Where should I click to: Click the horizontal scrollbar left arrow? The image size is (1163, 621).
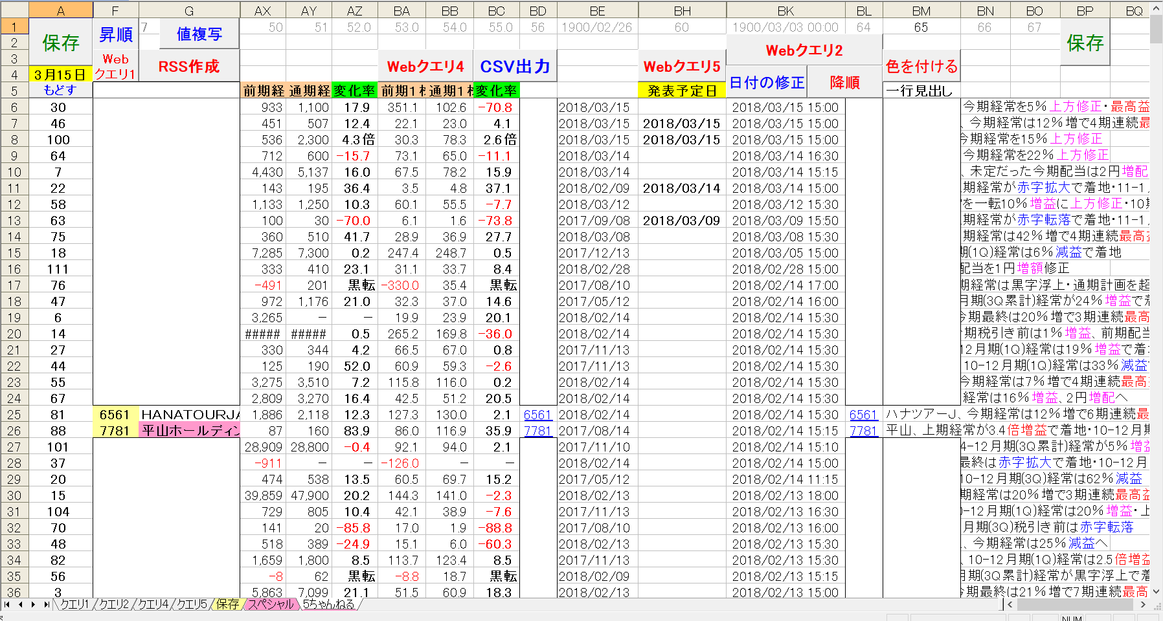(1011, 604)
